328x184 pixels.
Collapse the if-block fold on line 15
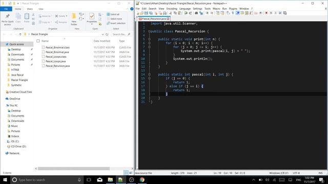(149, 78)
